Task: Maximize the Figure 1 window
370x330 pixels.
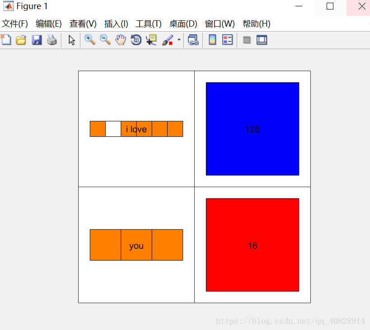Action: [330, 6]
